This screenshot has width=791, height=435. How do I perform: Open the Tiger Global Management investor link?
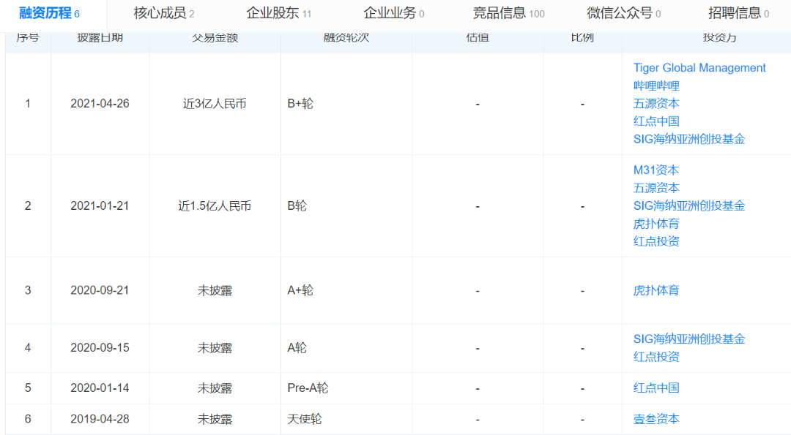[x=699, y=68]
